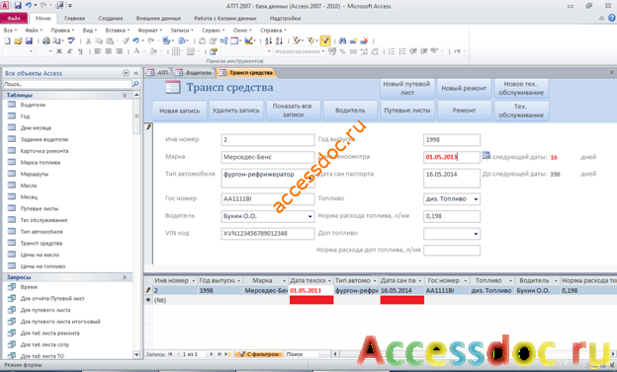
Task: Open the Внешние данные ribbon tab
Action: (x=158, y=18)
